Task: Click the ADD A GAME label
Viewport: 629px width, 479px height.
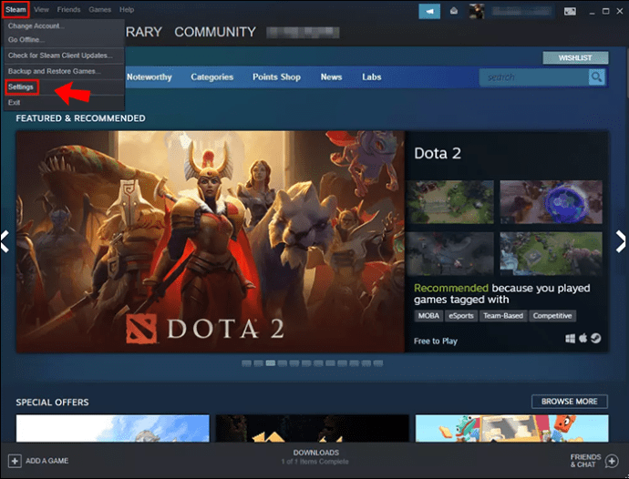Action: coord(46,461)
